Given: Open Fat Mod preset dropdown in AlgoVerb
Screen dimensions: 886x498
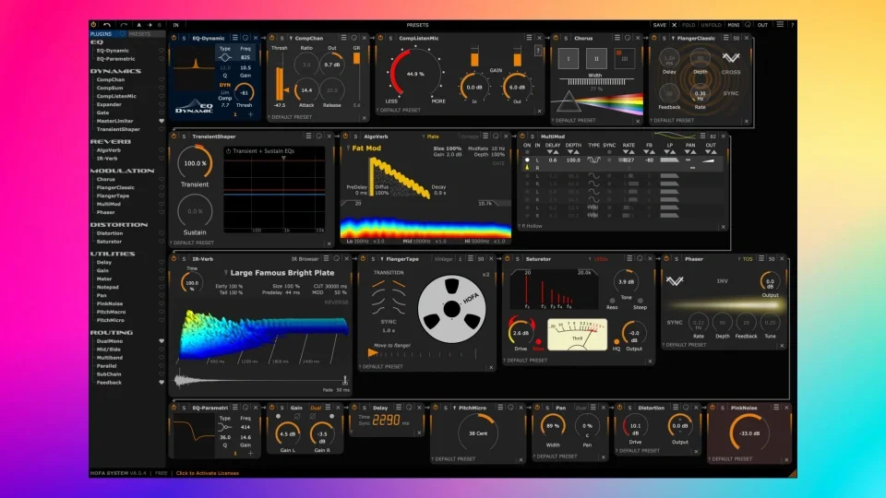Looking at the screenshot, I should click(366, 148).
